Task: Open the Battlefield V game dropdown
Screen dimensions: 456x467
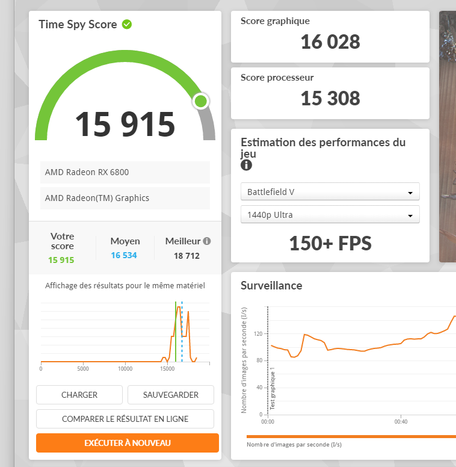Action: click(x=330, y=191)
